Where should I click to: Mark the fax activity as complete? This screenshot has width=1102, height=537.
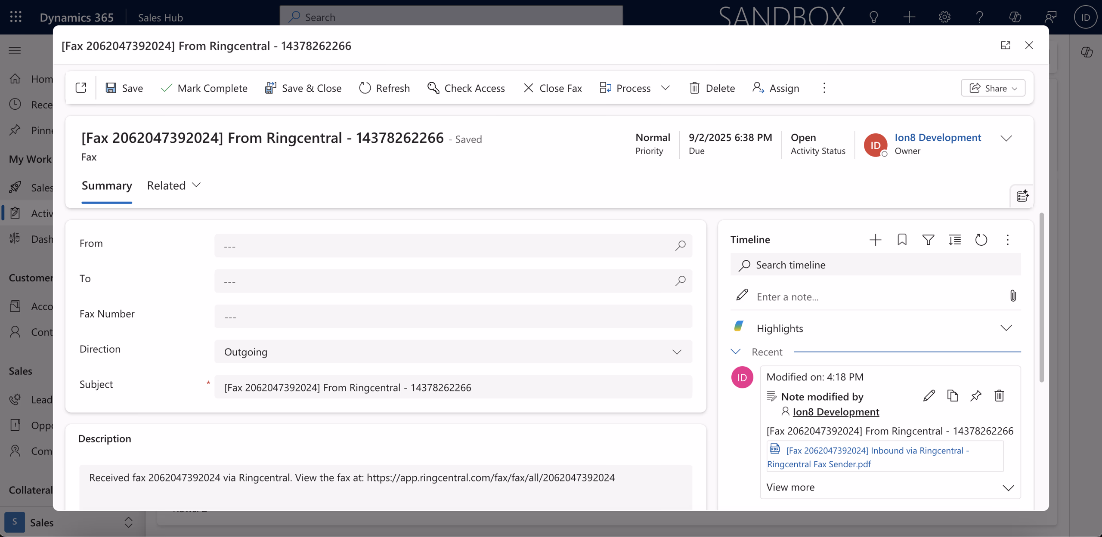click(x=204, y=88)
